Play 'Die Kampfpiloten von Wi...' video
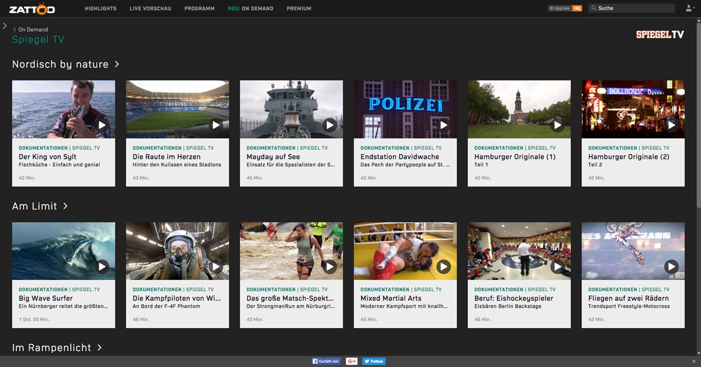The height and width of the screenshot is (367, 701). point(216,267)
